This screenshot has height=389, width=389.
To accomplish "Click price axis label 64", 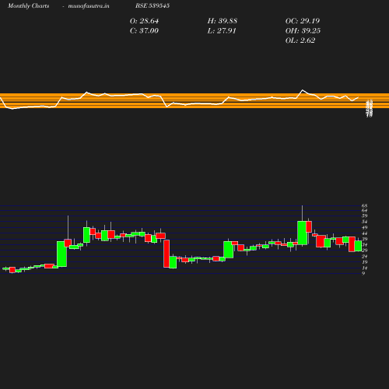I will [364, 210].
